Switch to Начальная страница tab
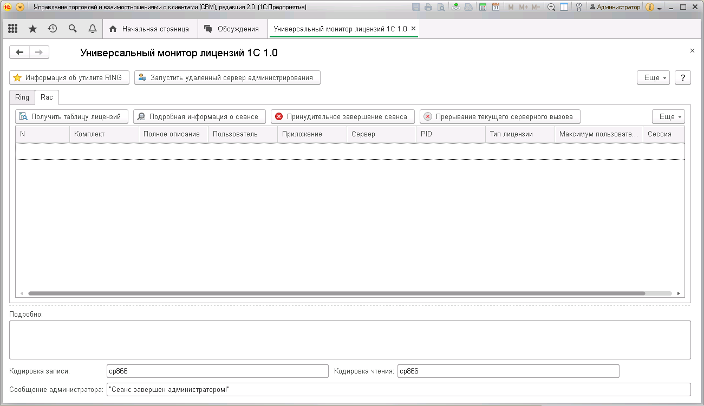The height and width of the screenshot is (406, 704). click(149, 29)
